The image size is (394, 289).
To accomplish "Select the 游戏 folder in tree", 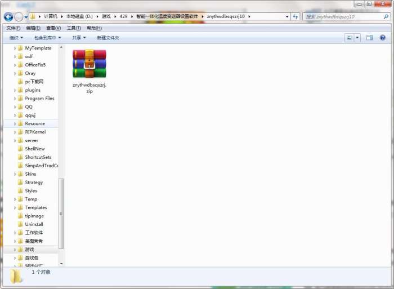I will click(x=29, y=250).
